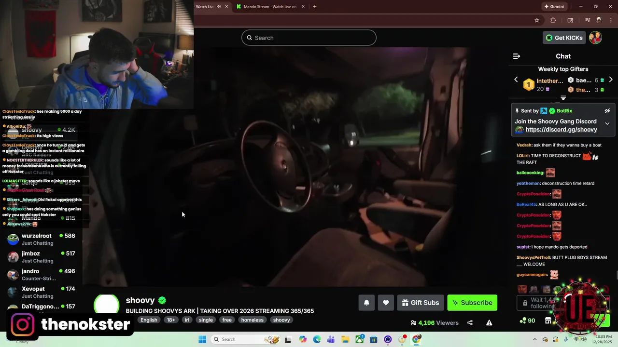Click the Get KICKs button
618x347 pixels.
pyautogui.click(x=564, y=38)
